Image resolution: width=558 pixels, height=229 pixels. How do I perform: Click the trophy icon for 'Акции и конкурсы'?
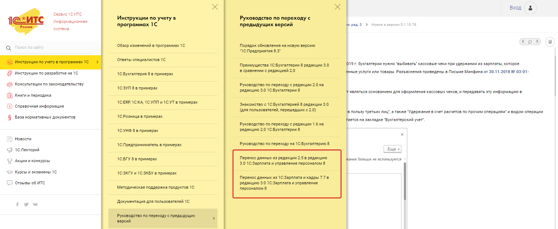(x=10, y=161)
